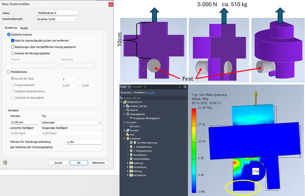
Task: Expand the Kontaktdruck results folder
Action: (127, 175)
